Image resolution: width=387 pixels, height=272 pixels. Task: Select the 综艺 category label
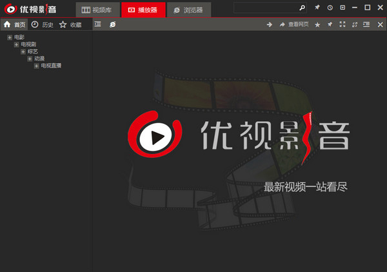tap(33, 52)
